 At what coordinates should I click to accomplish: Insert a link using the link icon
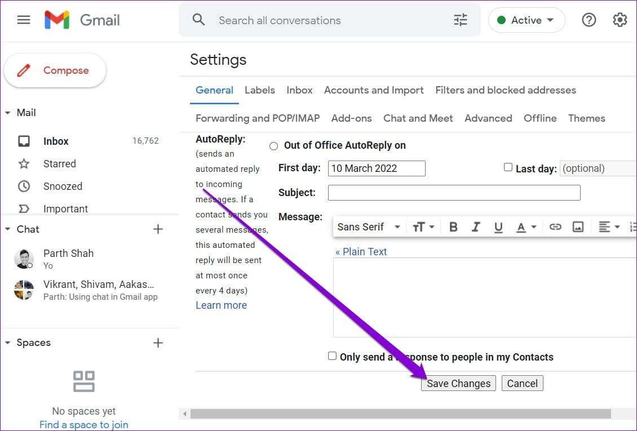click(555, 227)
